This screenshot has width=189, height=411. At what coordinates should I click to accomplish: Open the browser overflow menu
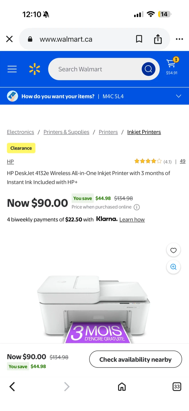pos(179,39)
